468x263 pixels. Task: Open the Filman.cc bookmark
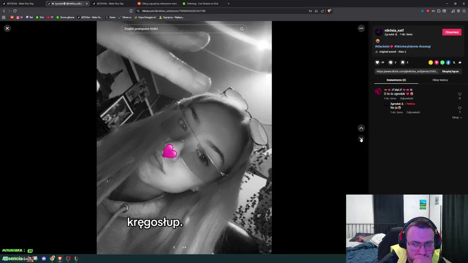pyautogui.click(x=125, y=17)
